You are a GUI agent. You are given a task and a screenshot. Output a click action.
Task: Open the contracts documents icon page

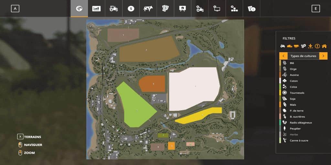pyautogui.click(x=165, y=9)
